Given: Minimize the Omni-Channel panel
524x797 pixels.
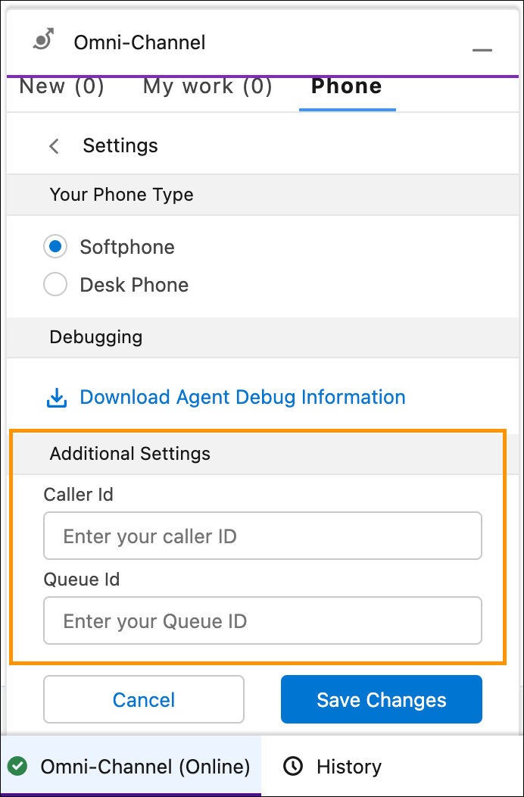Looking at the screenshot, I should click(482, 50).
